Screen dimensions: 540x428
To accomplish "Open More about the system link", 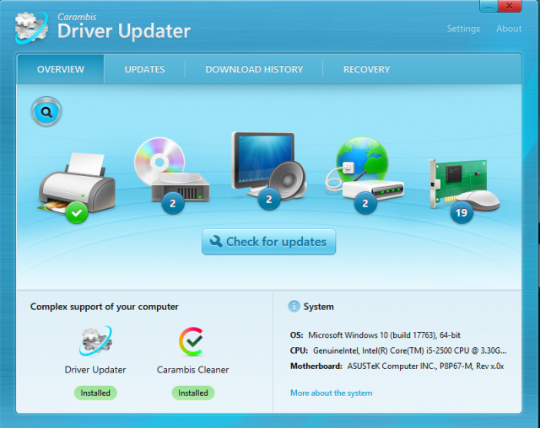I will pyautogui.click(x=331, y=393).
